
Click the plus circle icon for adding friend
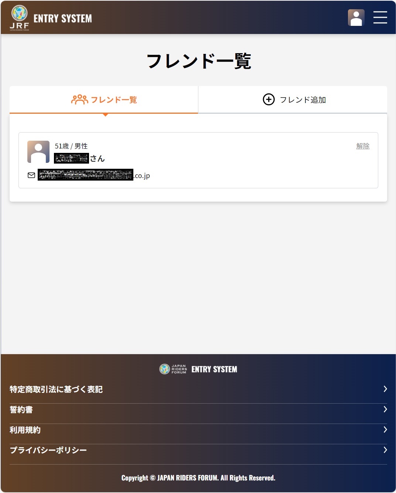click(269, 99)
